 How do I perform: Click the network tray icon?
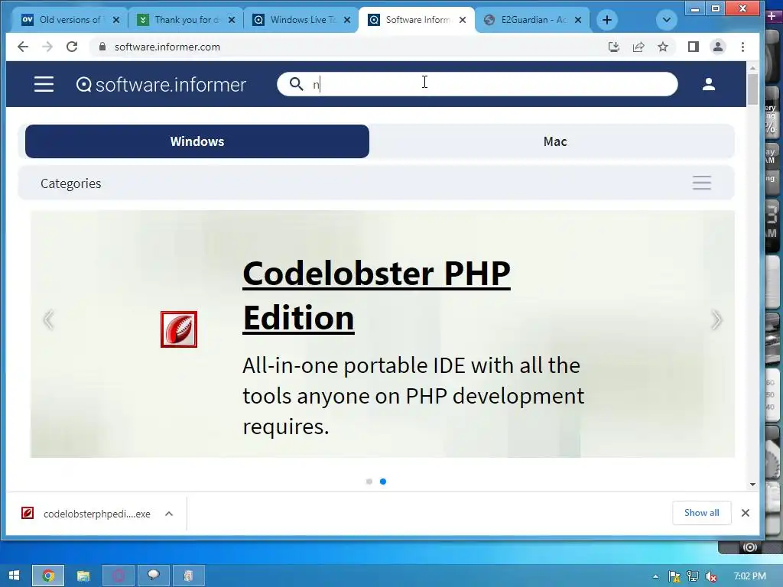click(x=693, y=576)
